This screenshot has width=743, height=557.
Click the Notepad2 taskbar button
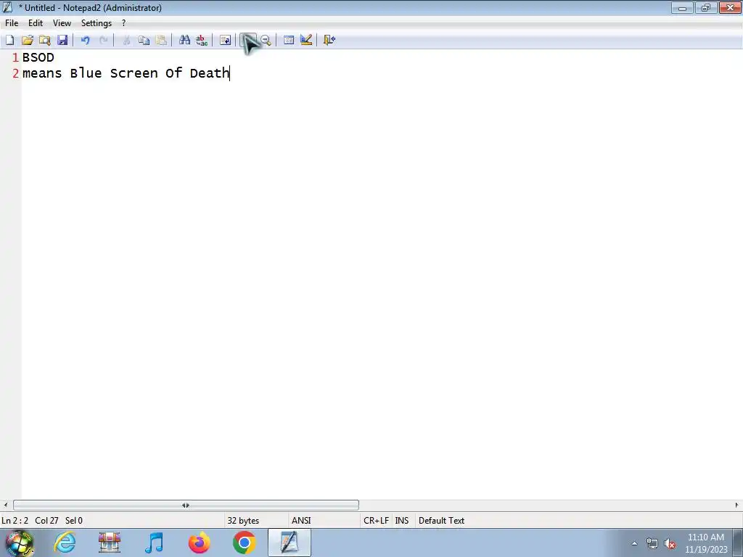click(x=290, y=542)
